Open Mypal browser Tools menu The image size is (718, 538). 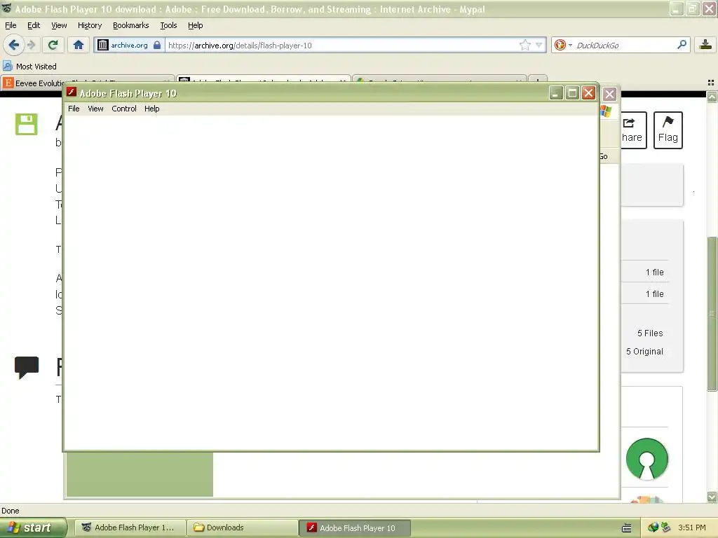[168, 25]
